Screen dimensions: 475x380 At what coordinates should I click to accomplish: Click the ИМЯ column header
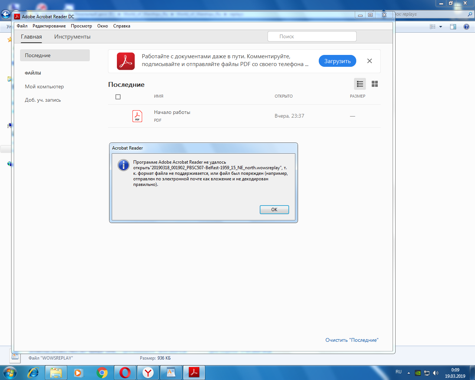(x=158, y=96)
